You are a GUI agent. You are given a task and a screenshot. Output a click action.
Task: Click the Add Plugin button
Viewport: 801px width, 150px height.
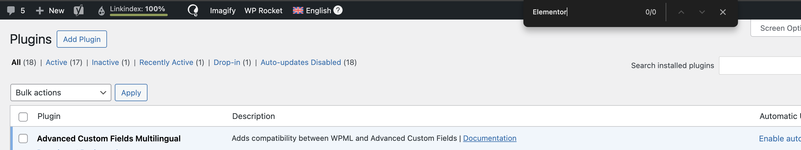coord(82,39)
